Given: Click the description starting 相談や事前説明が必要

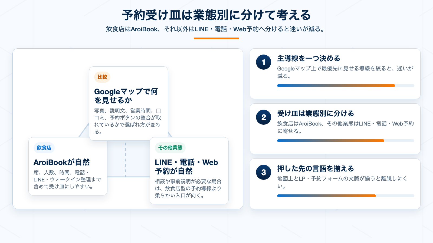Looking at the screenshot, I should pyautogui.click(x=188, y=188).
